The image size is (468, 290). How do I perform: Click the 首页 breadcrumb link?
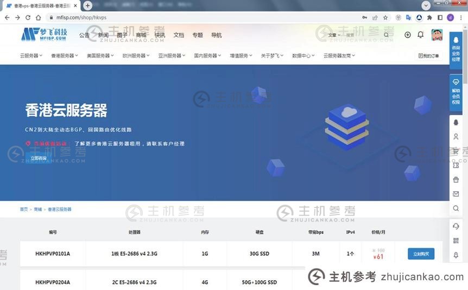(x=24, y=210)
